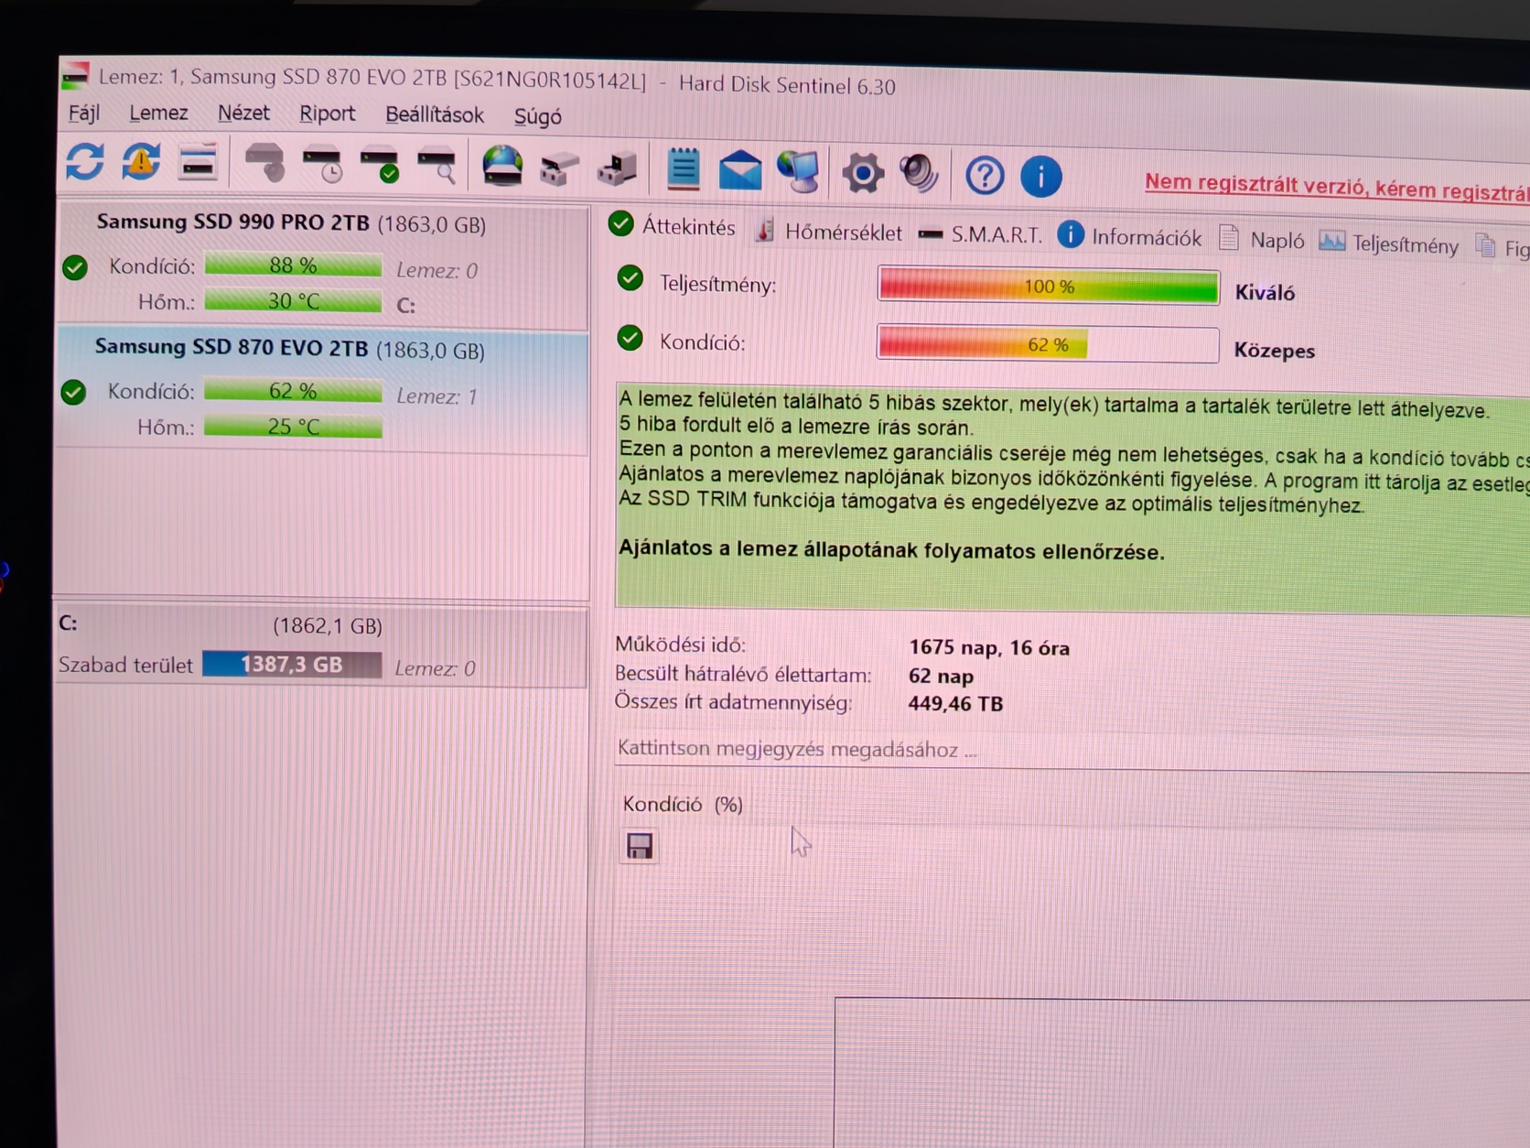Click the globe with disk toolbar icon

[502, 167]
